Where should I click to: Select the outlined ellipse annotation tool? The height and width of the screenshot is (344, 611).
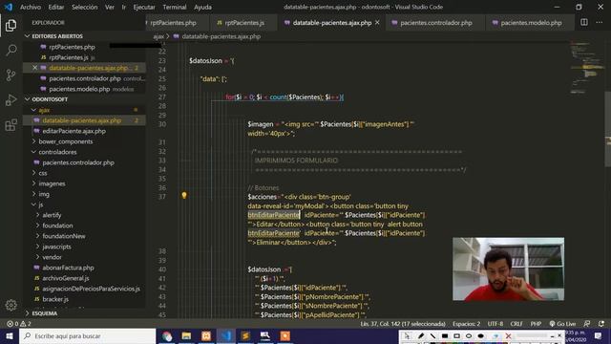[x=469, y=335]
